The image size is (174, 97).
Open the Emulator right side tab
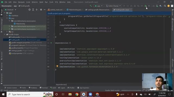pyautogui.click(x=173, y=63)
